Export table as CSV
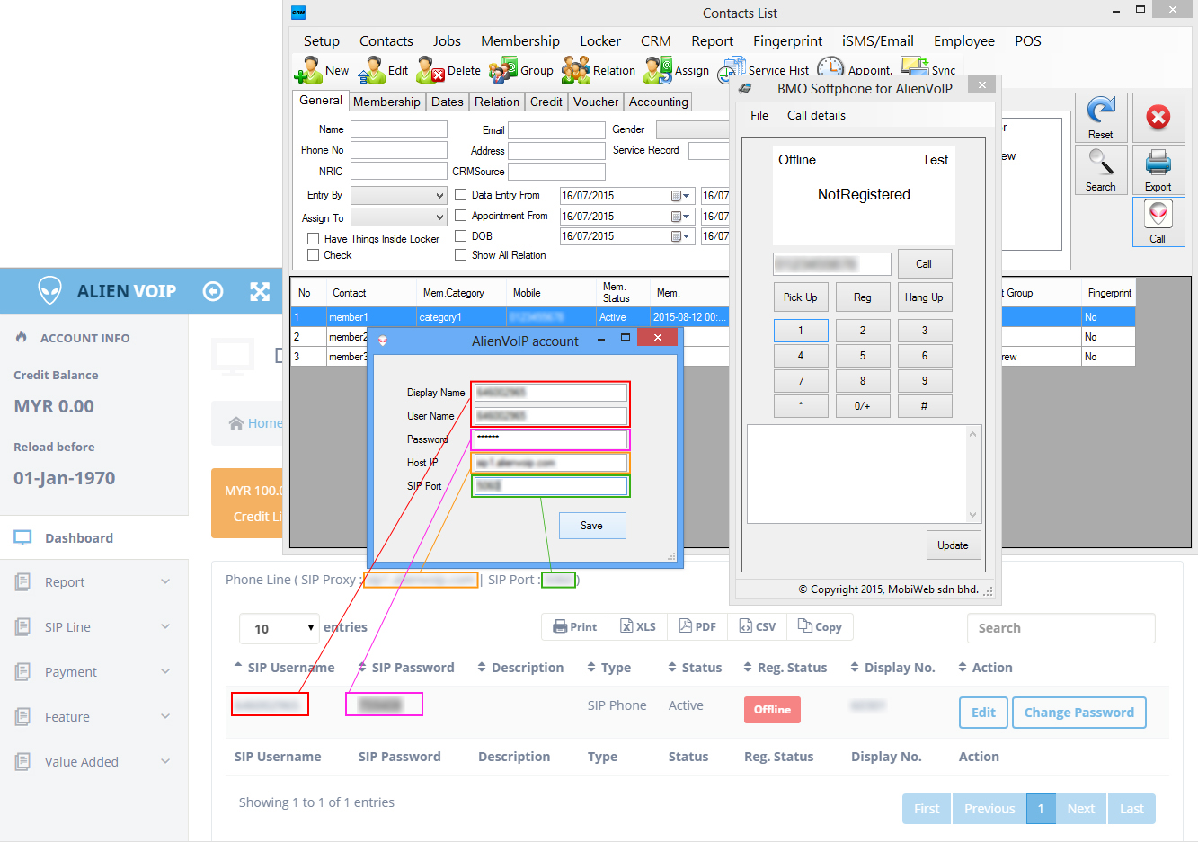1198x842 pixels. (758, 627)
